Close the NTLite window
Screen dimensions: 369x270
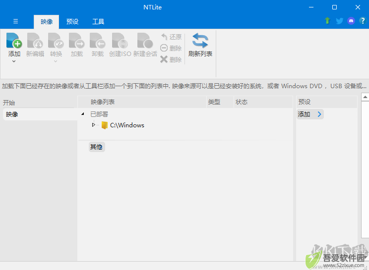coord(358,7)
